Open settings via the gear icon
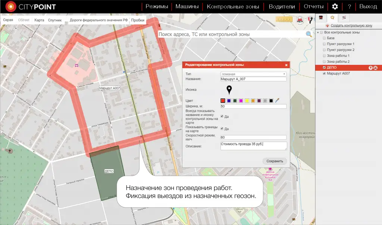The height and width of the screenshot is (225, 382). point(335,6)
